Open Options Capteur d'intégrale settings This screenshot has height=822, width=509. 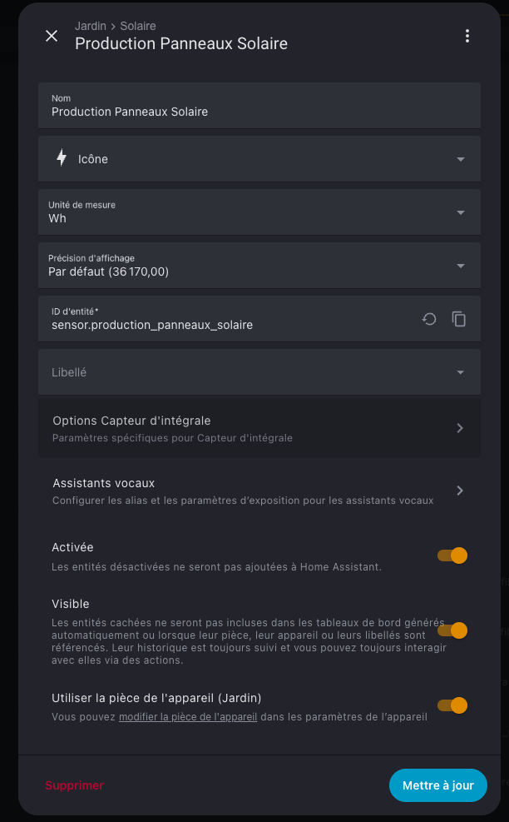coord(259,428)
